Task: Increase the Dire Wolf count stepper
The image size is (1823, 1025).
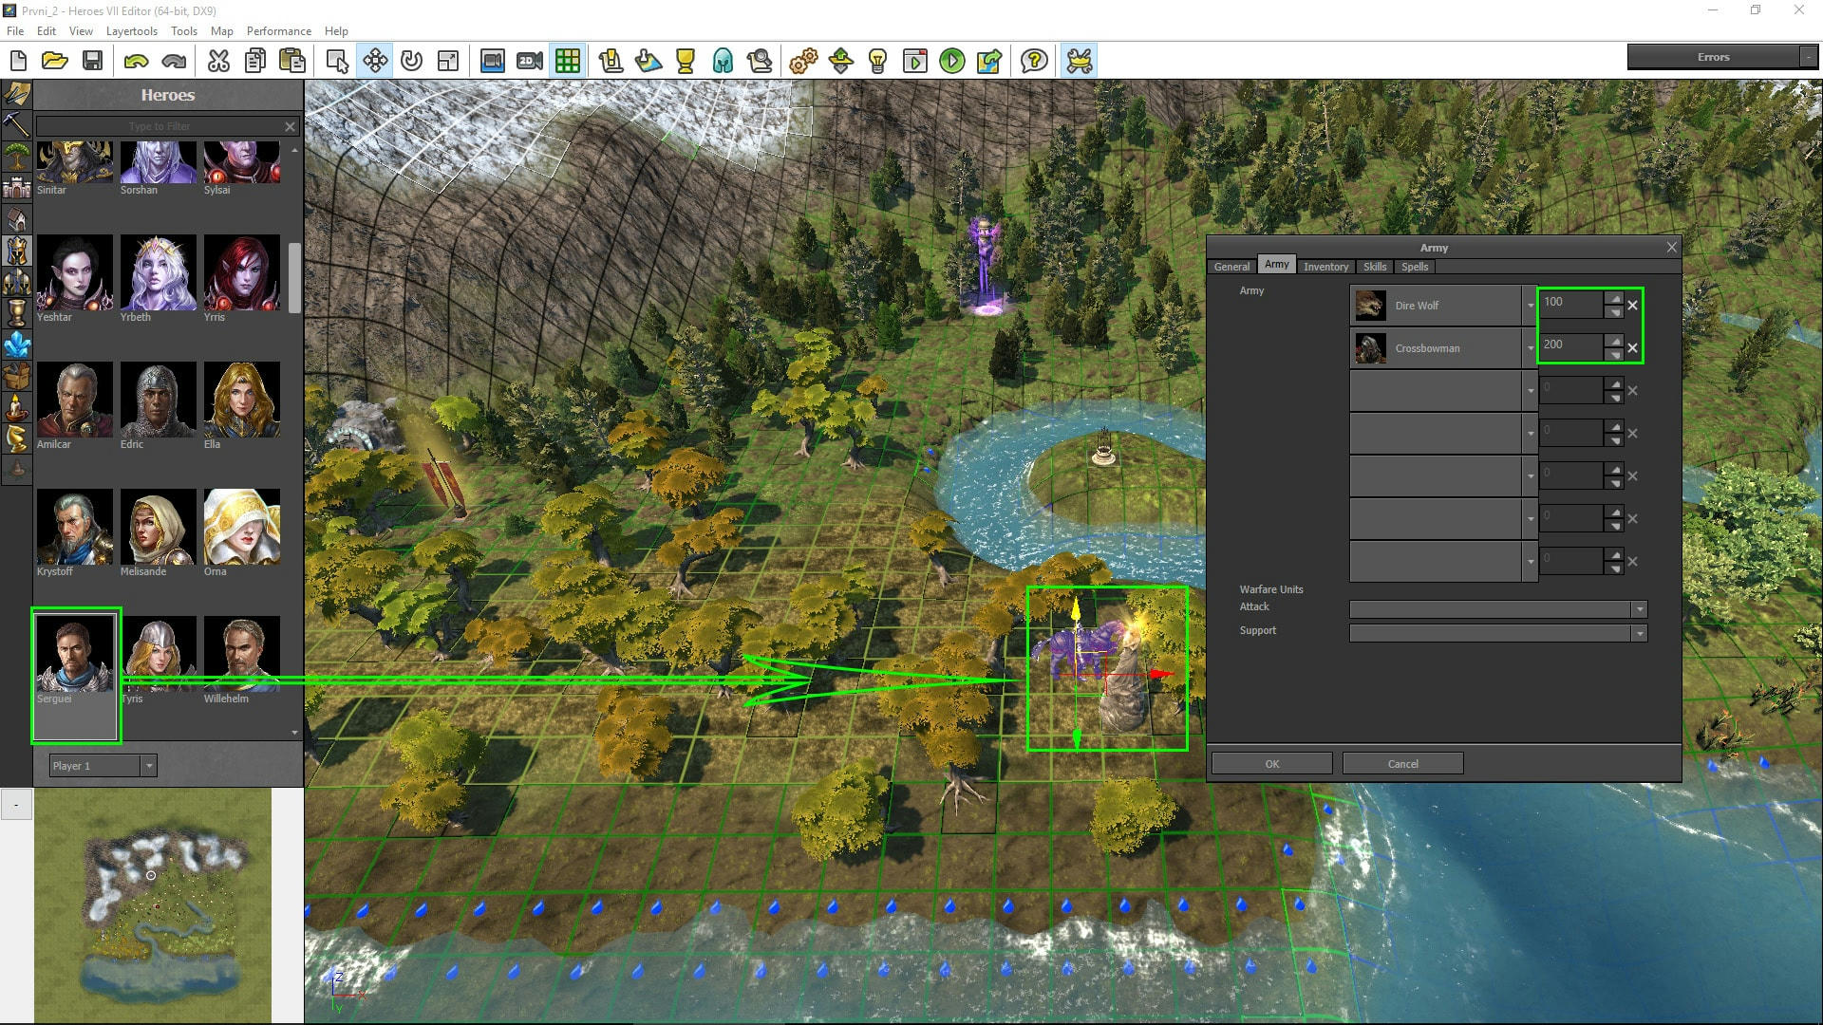Action: coord(1615,299)
